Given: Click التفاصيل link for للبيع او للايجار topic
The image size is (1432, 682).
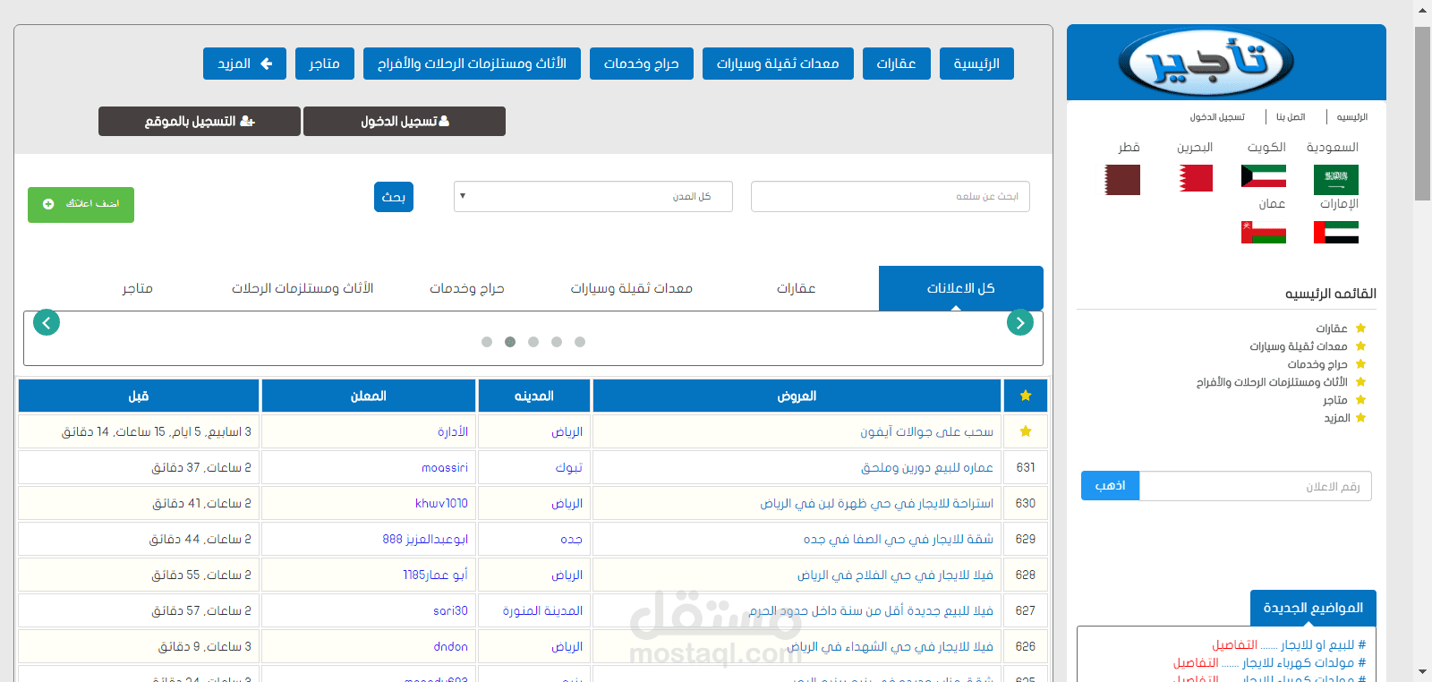Looking at the screenshot, I should [1234, 644].
